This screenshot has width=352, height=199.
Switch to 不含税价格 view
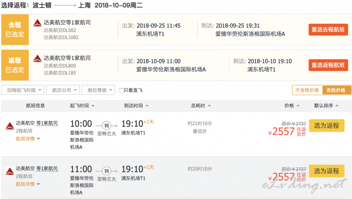point(307,90)
